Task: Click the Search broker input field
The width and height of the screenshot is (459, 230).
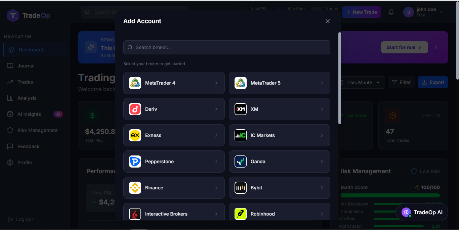Action: tap(227, 47)
